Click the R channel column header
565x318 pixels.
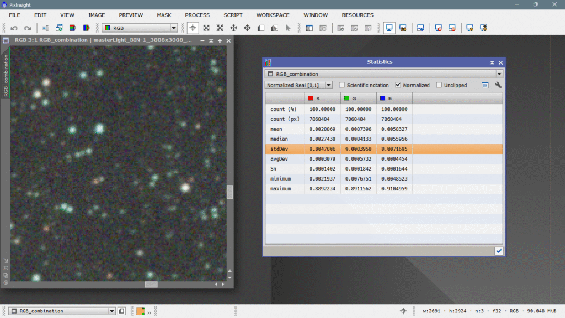(x=322, y=98)
